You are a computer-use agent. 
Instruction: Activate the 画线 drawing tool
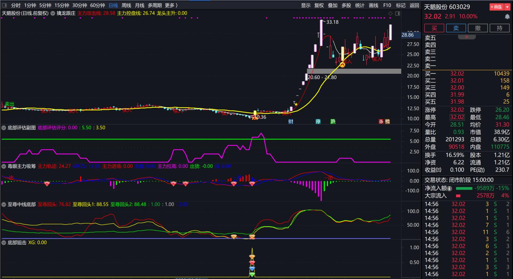pos(374,5)
